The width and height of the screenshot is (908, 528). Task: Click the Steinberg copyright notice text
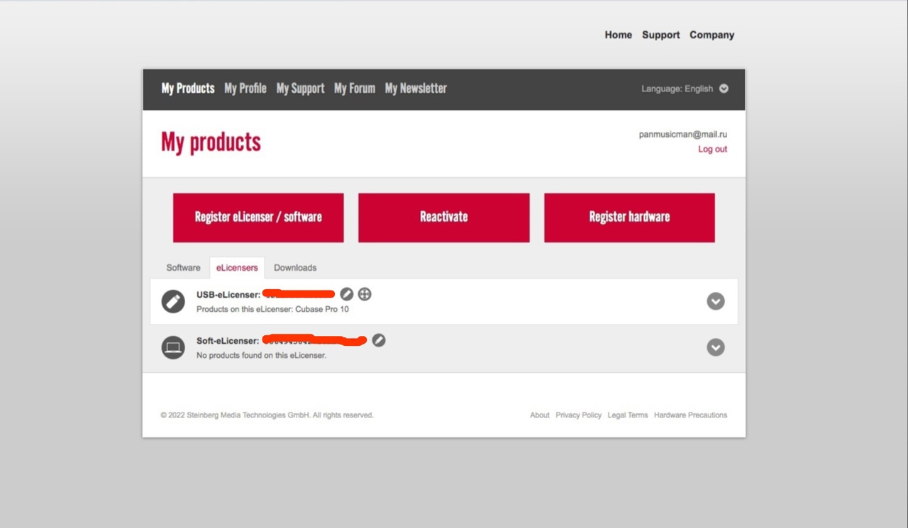(267, 415)
